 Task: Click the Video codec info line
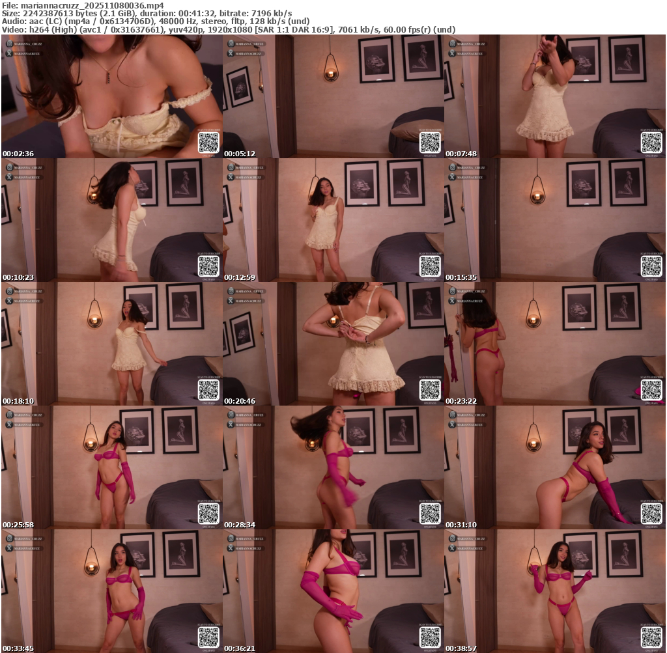228,30
